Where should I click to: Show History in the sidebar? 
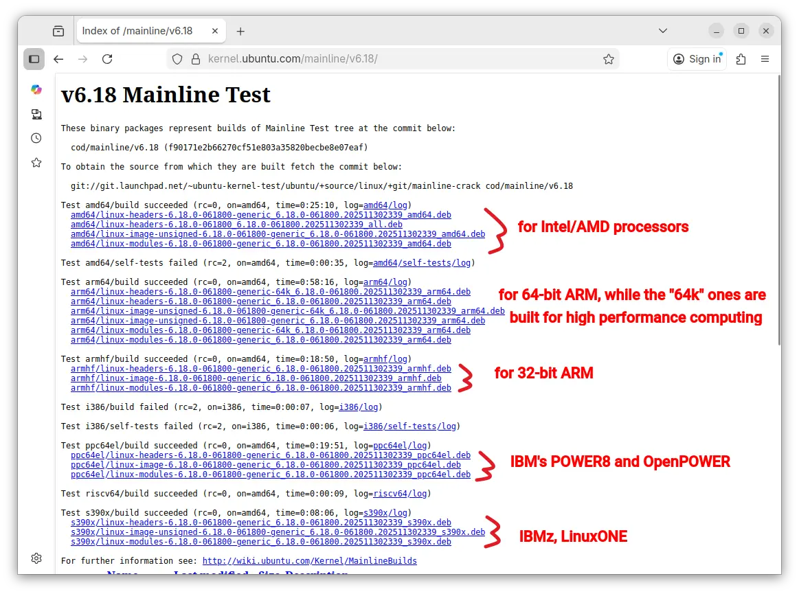click(36, 138)
